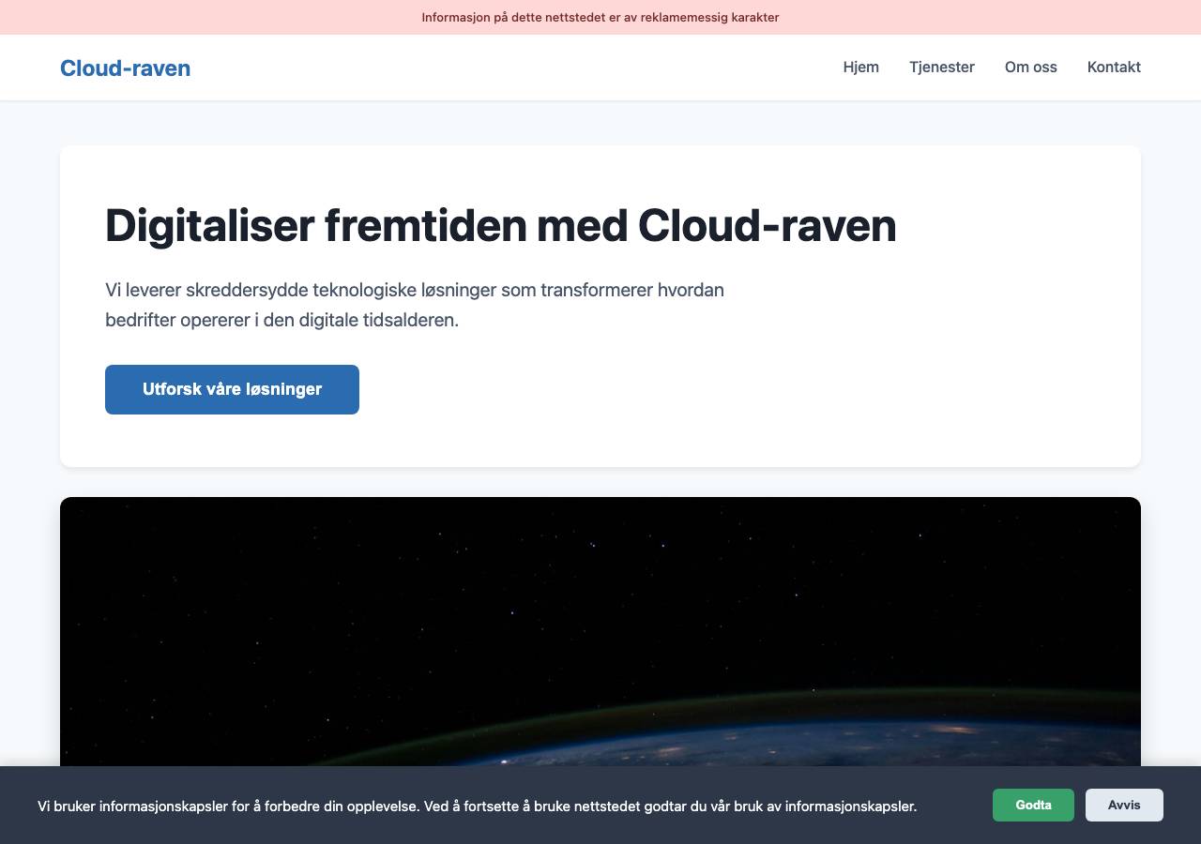The height and width of the screenshot is (844, 1201).
Task: Open the Cloud-raven logo link
Action: point(125,68)
